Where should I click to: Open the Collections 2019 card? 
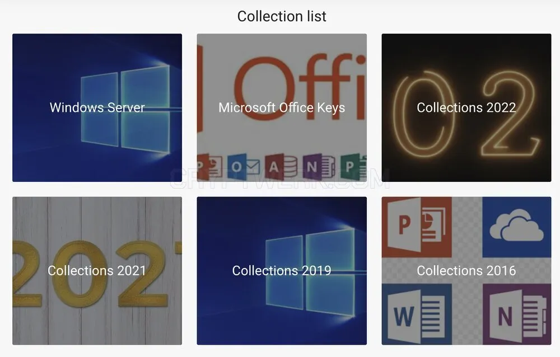click(282, 271)
